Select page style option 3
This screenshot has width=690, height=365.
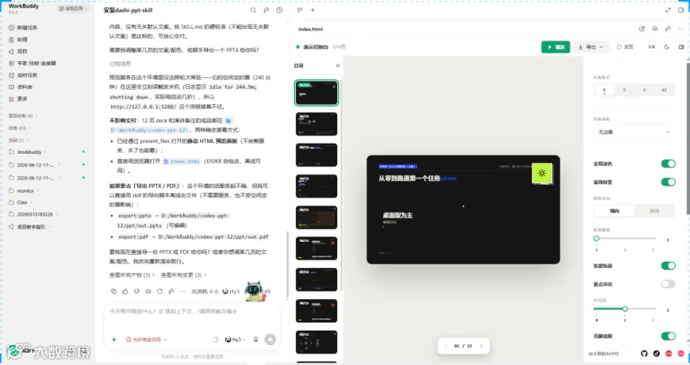[644, 90]
